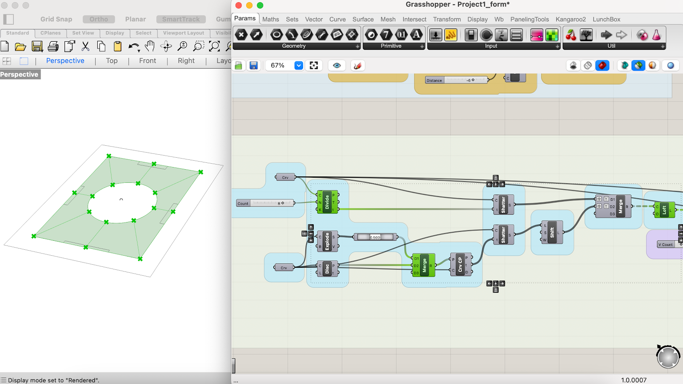Click the Rhino Cut scissors icon
This screenshot has width=683, height=384.
[85, 46]
